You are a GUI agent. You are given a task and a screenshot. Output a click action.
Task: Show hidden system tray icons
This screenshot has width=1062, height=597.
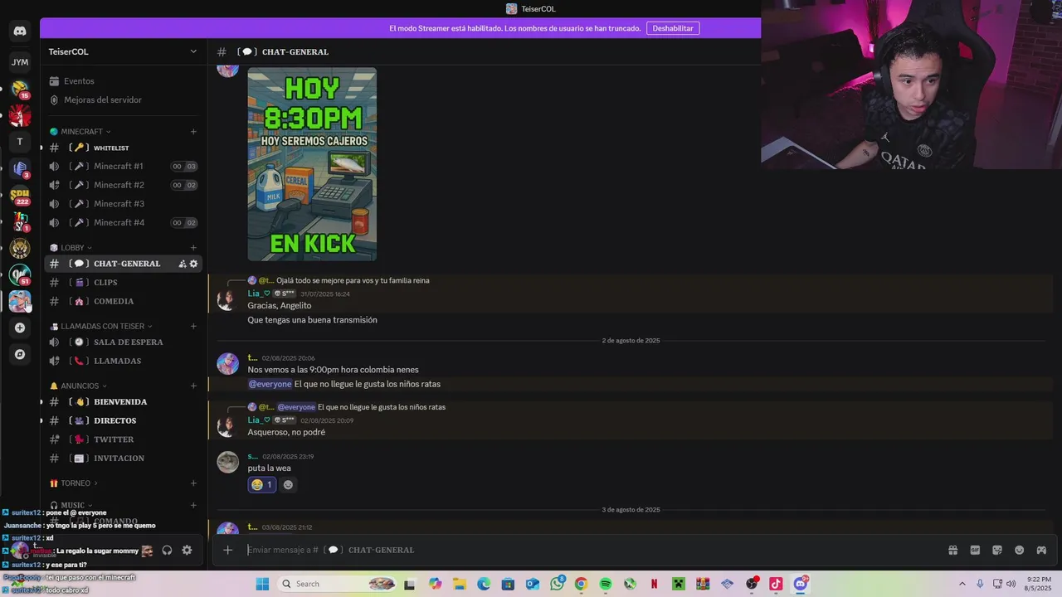point(962,584)
